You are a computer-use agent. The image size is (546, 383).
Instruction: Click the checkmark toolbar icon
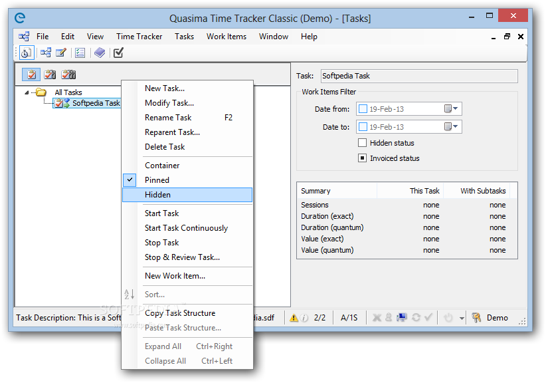[118, 53]
